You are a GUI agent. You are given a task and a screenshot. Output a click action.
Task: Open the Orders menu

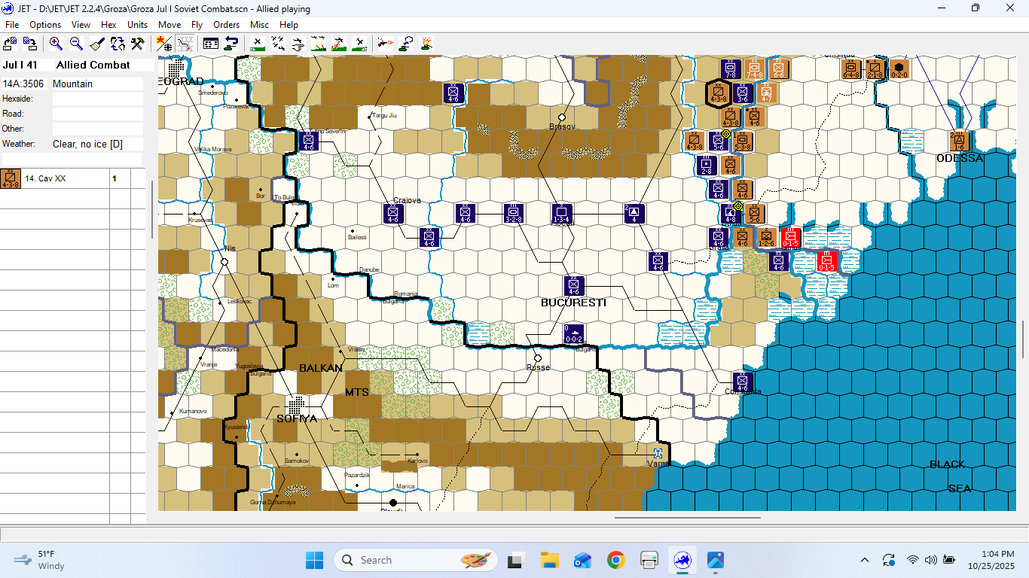tap(226, 25)
